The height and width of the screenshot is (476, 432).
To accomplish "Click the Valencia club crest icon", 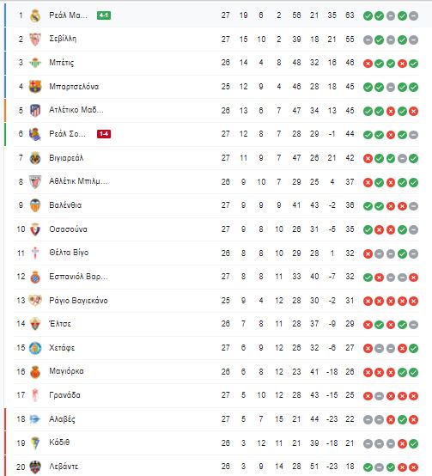I will click(35, 205).
